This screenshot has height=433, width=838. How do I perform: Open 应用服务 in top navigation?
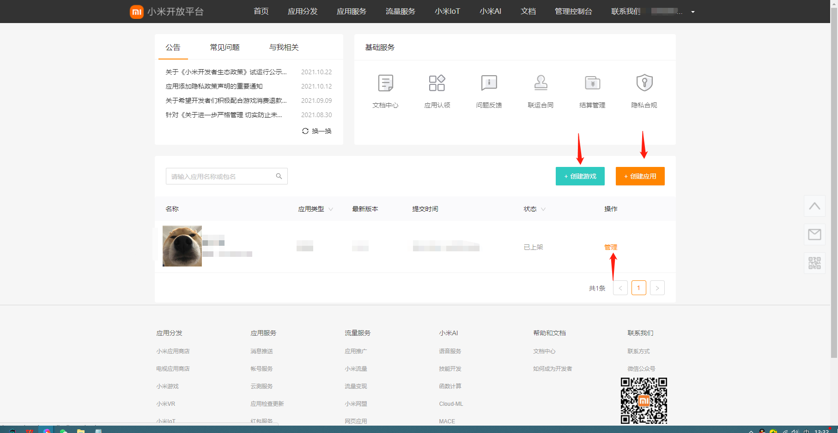(x=352, y=11)
